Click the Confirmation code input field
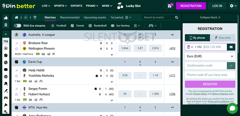The height and width of the screenshot is (116, 240). click(x=206, y=66)
